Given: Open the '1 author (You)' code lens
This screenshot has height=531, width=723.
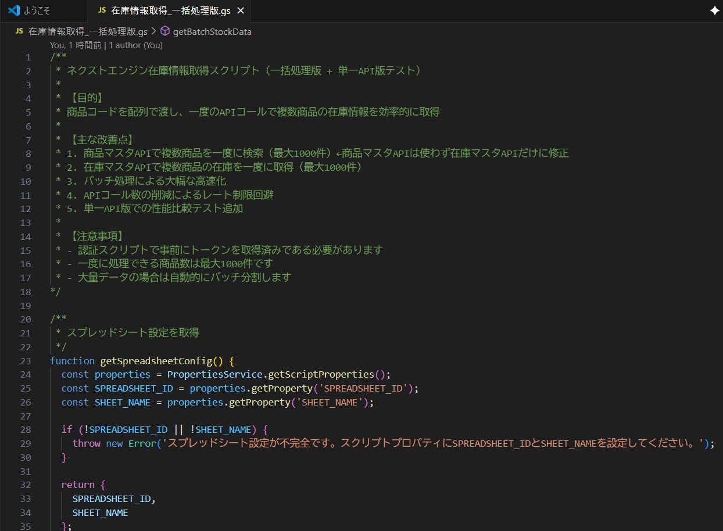Looking at the screenshot, I should coord(135,45).
